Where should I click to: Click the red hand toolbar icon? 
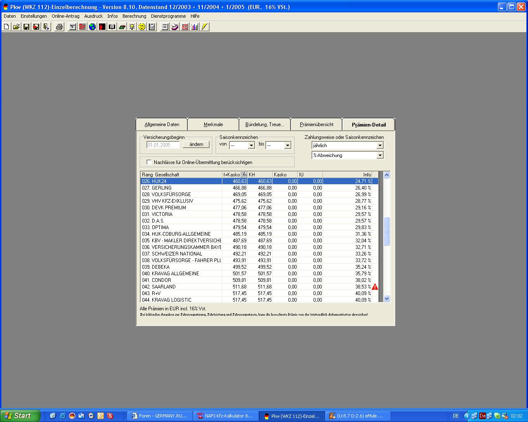tap(102, 27)
